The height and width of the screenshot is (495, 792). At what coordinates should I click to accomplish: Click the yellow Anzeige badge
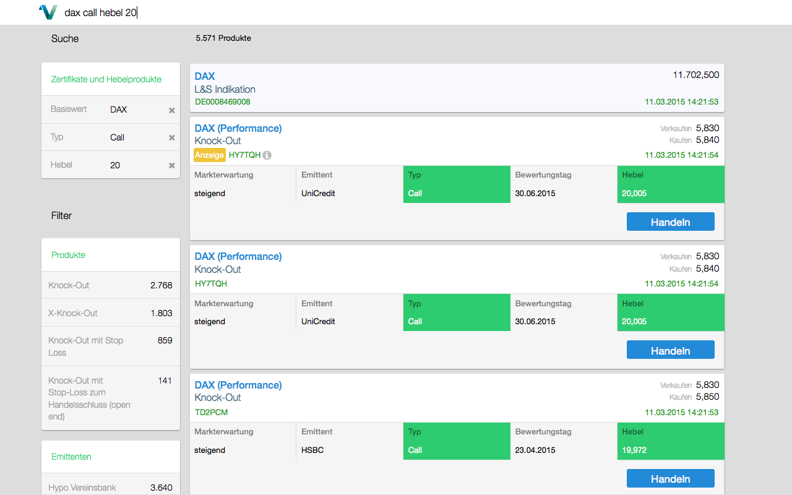pos(210,155)
